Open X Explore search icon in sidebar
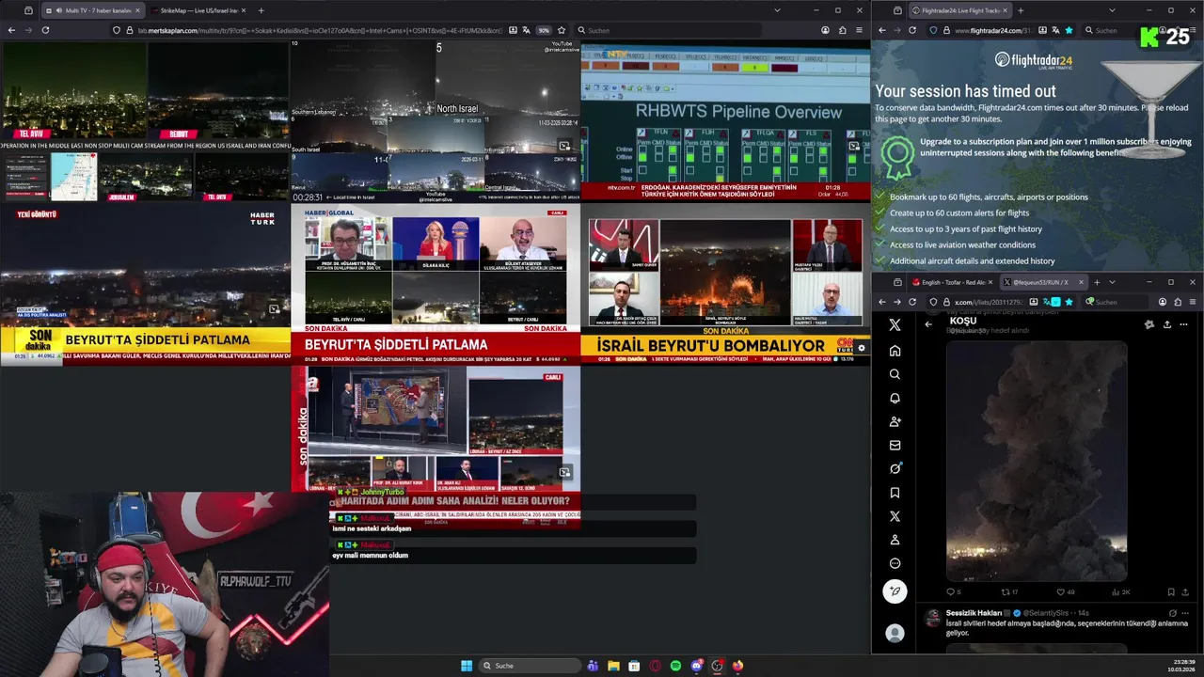This screenshot has height=677, width=1204. click(895, 374)
